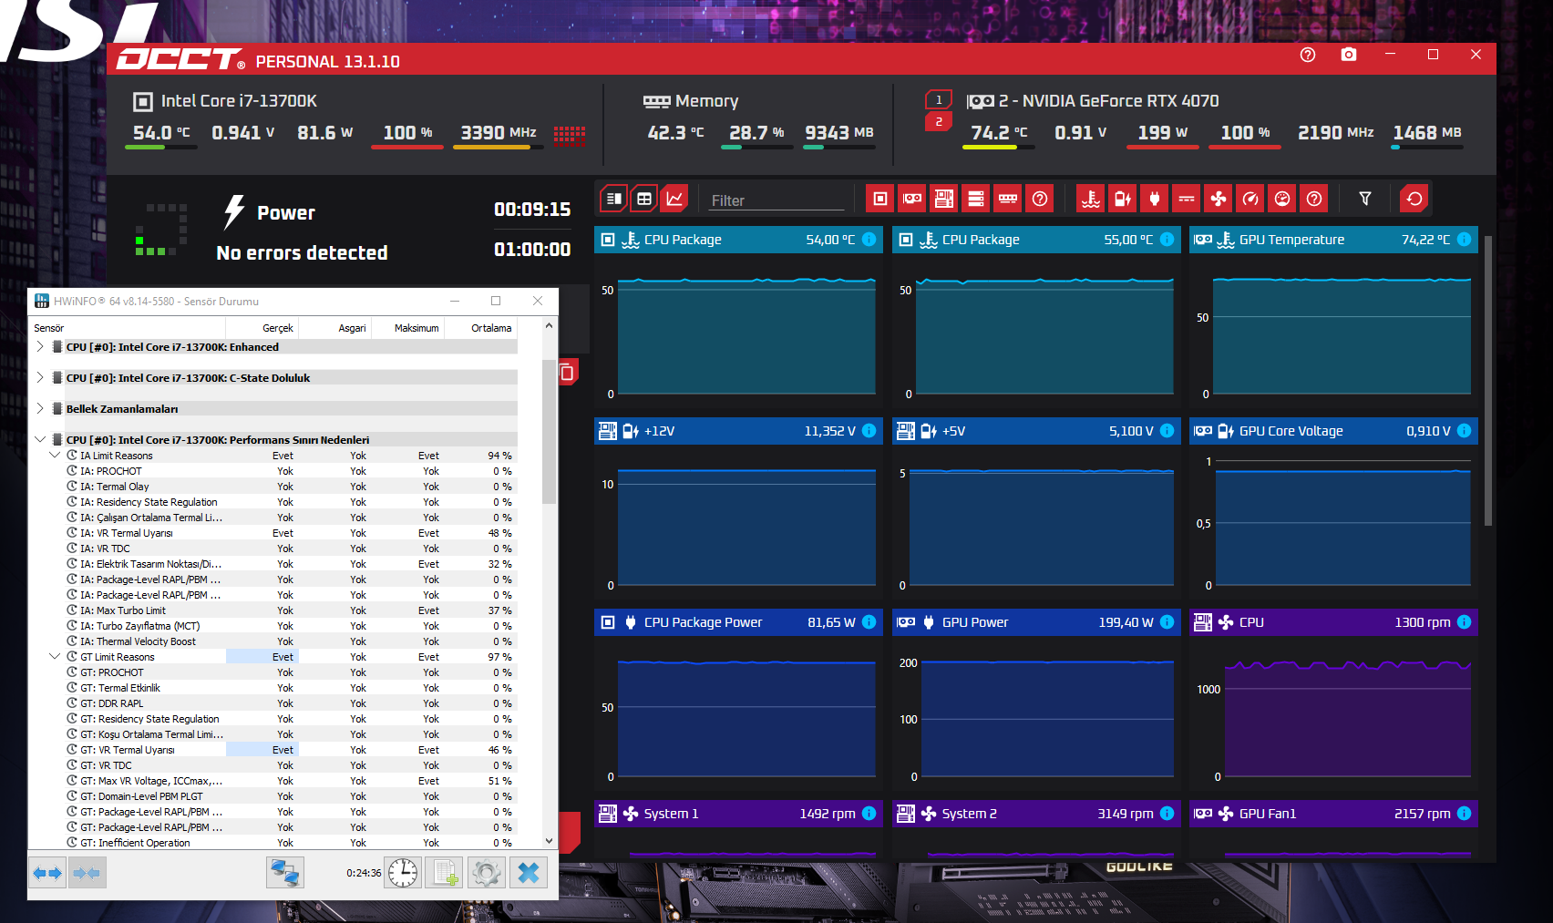Expand HWiNFO window columns with arrows button
Screen dimensions: 1553x923
tap(47, 873)
